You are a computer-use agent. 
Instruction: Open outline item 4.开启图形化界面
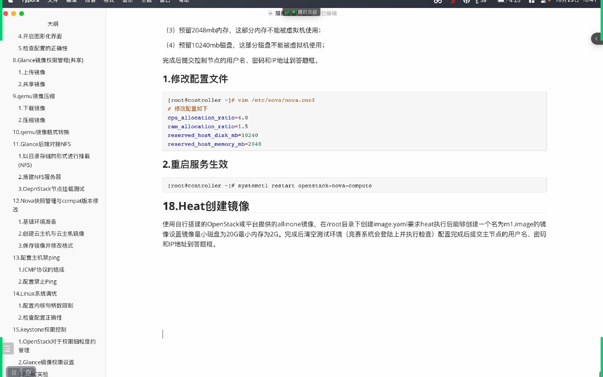pos(40,36)
